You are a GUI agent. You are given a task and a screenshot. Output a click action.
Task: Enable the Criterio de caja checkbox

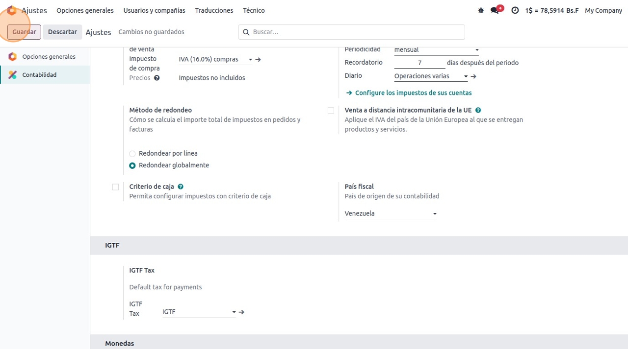coord(115,187)
